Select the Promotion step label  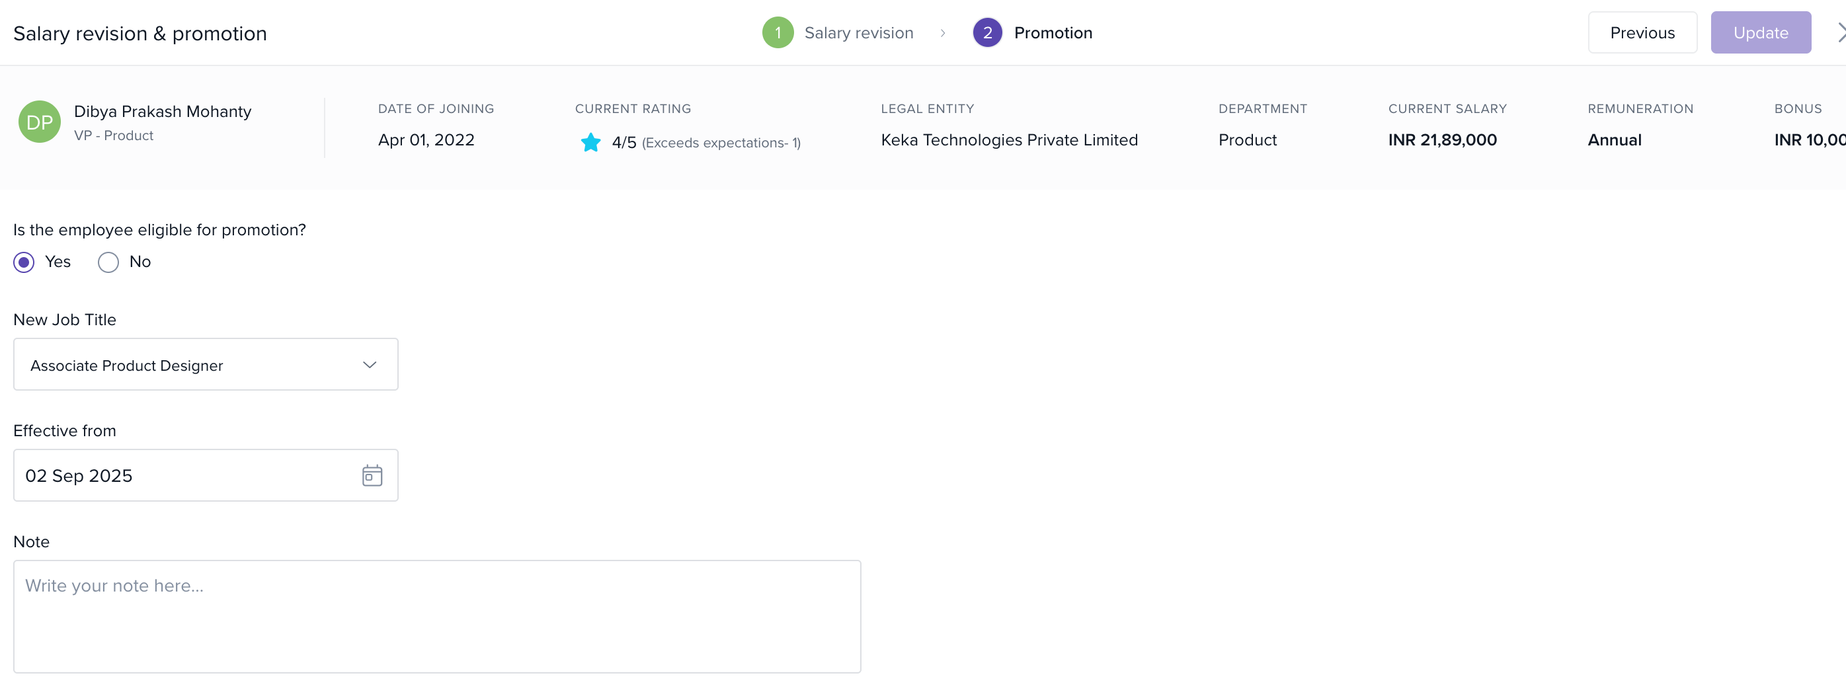point(1053,33)
